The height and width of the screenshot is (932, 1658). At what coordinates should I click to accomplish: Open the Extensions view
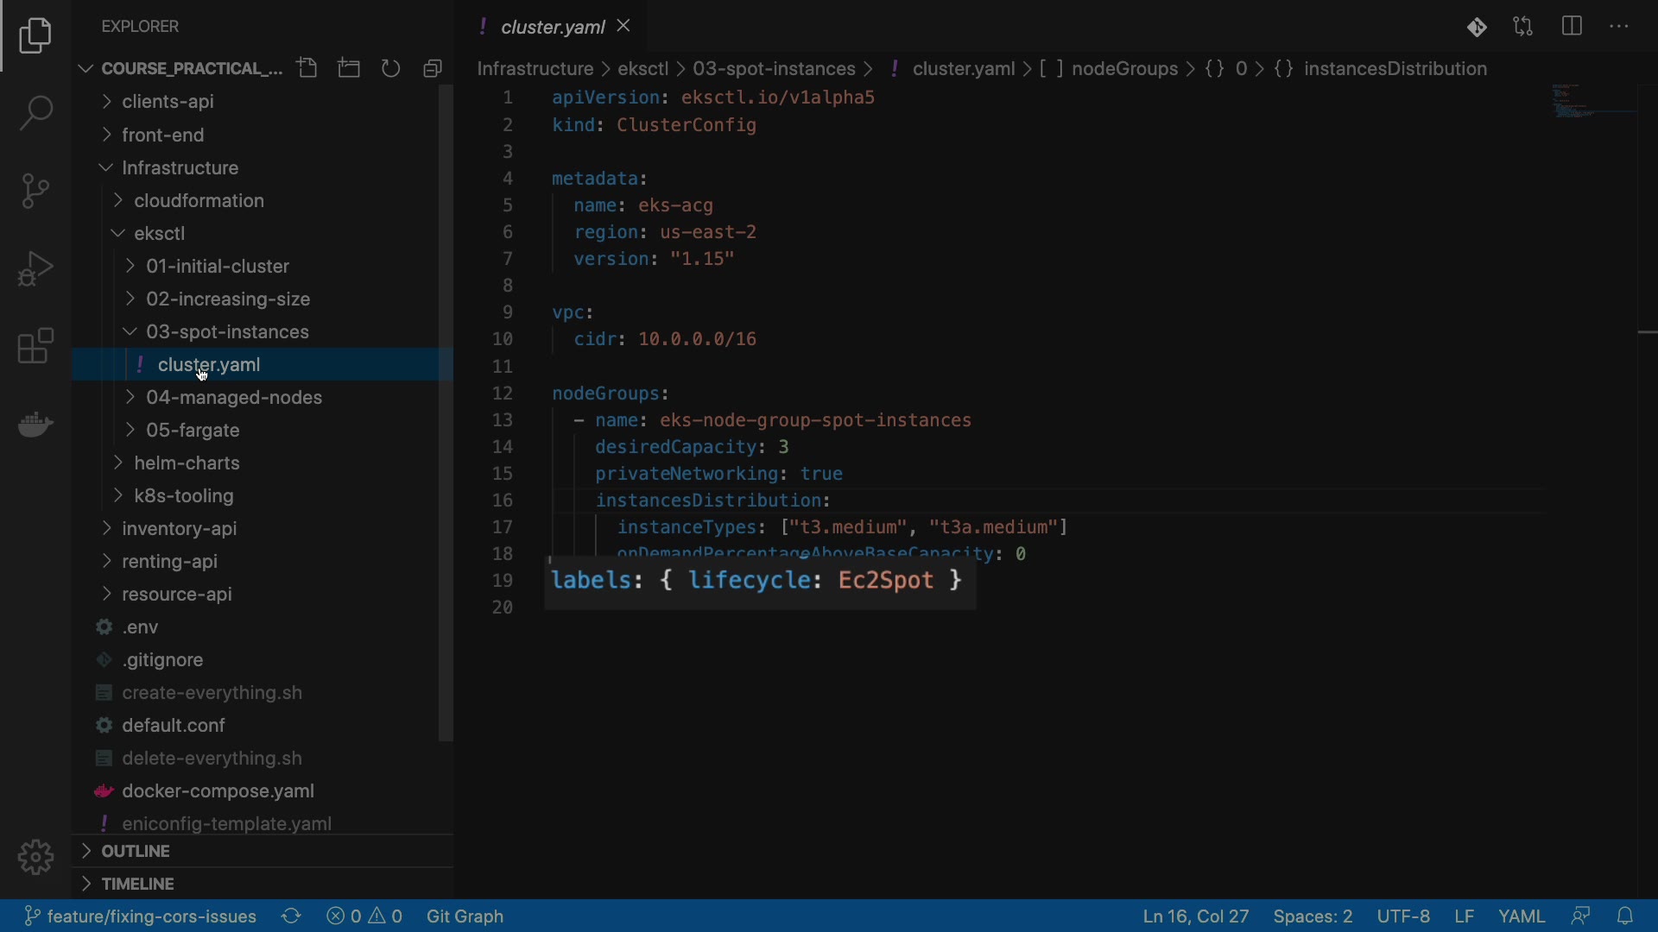click(35, 346)
